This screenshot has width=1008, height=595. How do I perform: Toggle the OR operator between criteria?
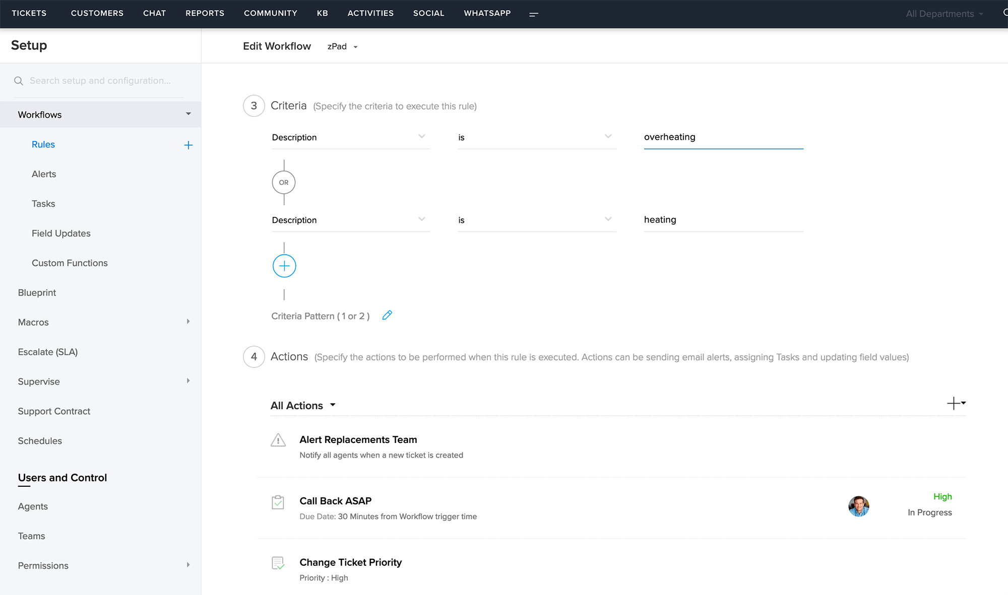[x=284, y=182]
